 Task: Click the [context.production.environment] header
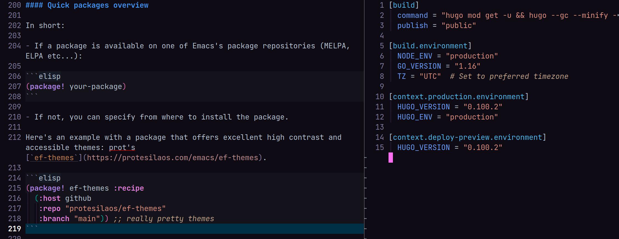(x=458, y=97)
